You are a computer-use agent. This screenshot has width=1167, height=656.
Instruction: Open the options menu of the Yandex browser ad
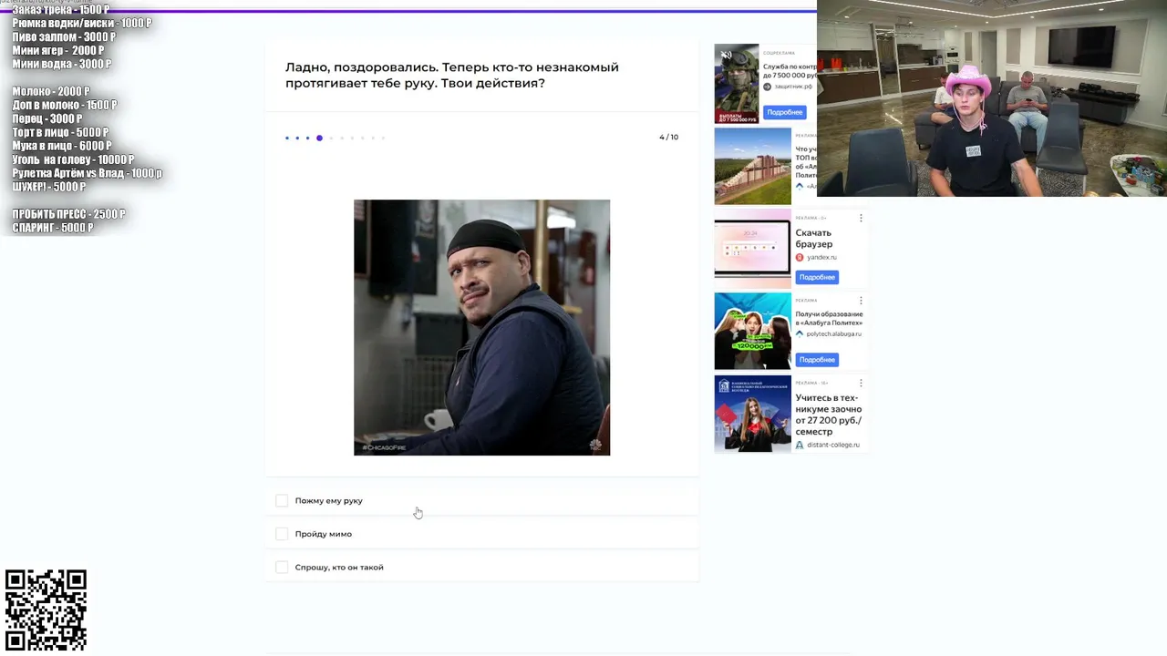coord(861,218)
